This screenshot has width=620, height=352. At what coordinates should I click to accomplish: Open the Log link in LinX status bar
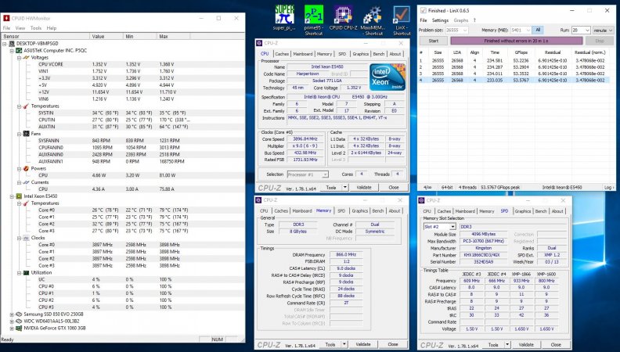click(x=609, y=188)
